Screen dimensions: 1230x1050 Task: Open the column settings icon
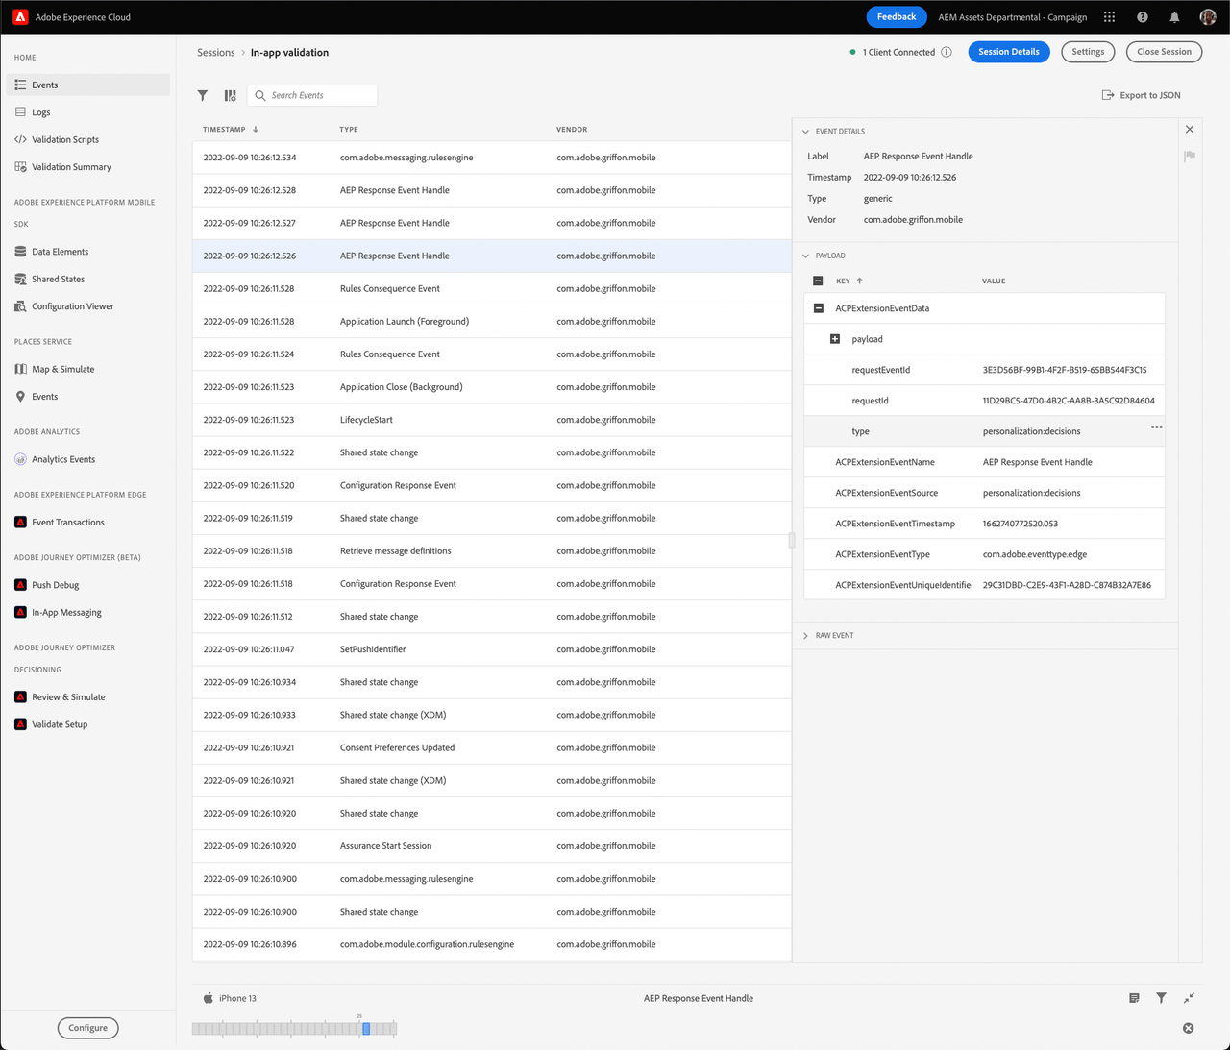(230, 95)
